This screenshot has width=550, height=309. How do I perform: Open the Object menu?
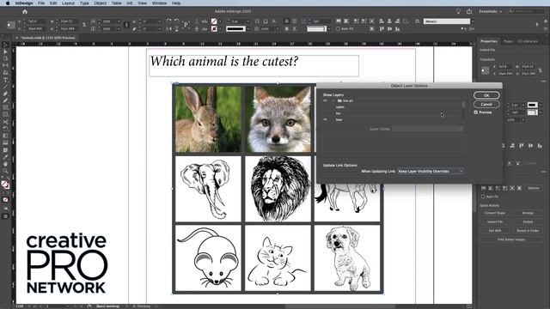[100, 3]
